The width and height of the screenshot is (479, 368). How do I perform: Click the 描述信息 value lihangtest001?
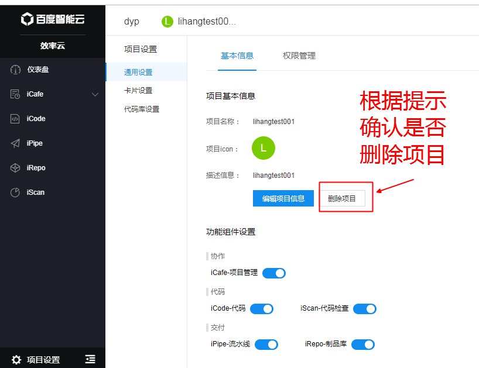pos(273,176)
